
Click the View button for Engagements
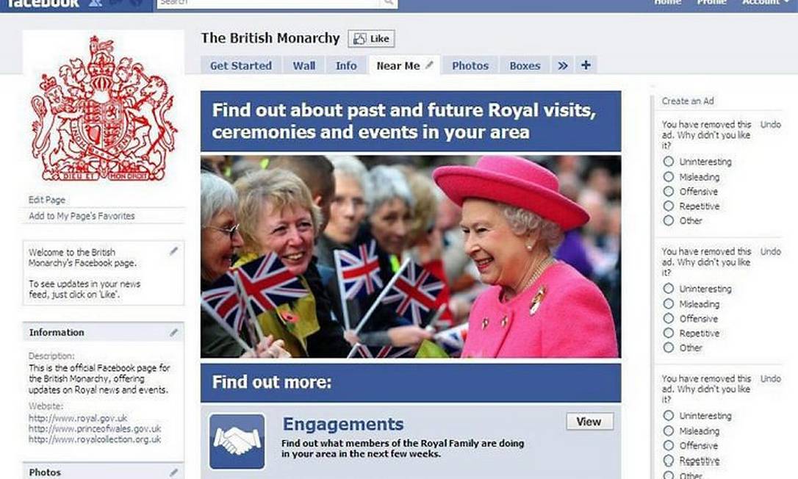(x=589, y=422)
